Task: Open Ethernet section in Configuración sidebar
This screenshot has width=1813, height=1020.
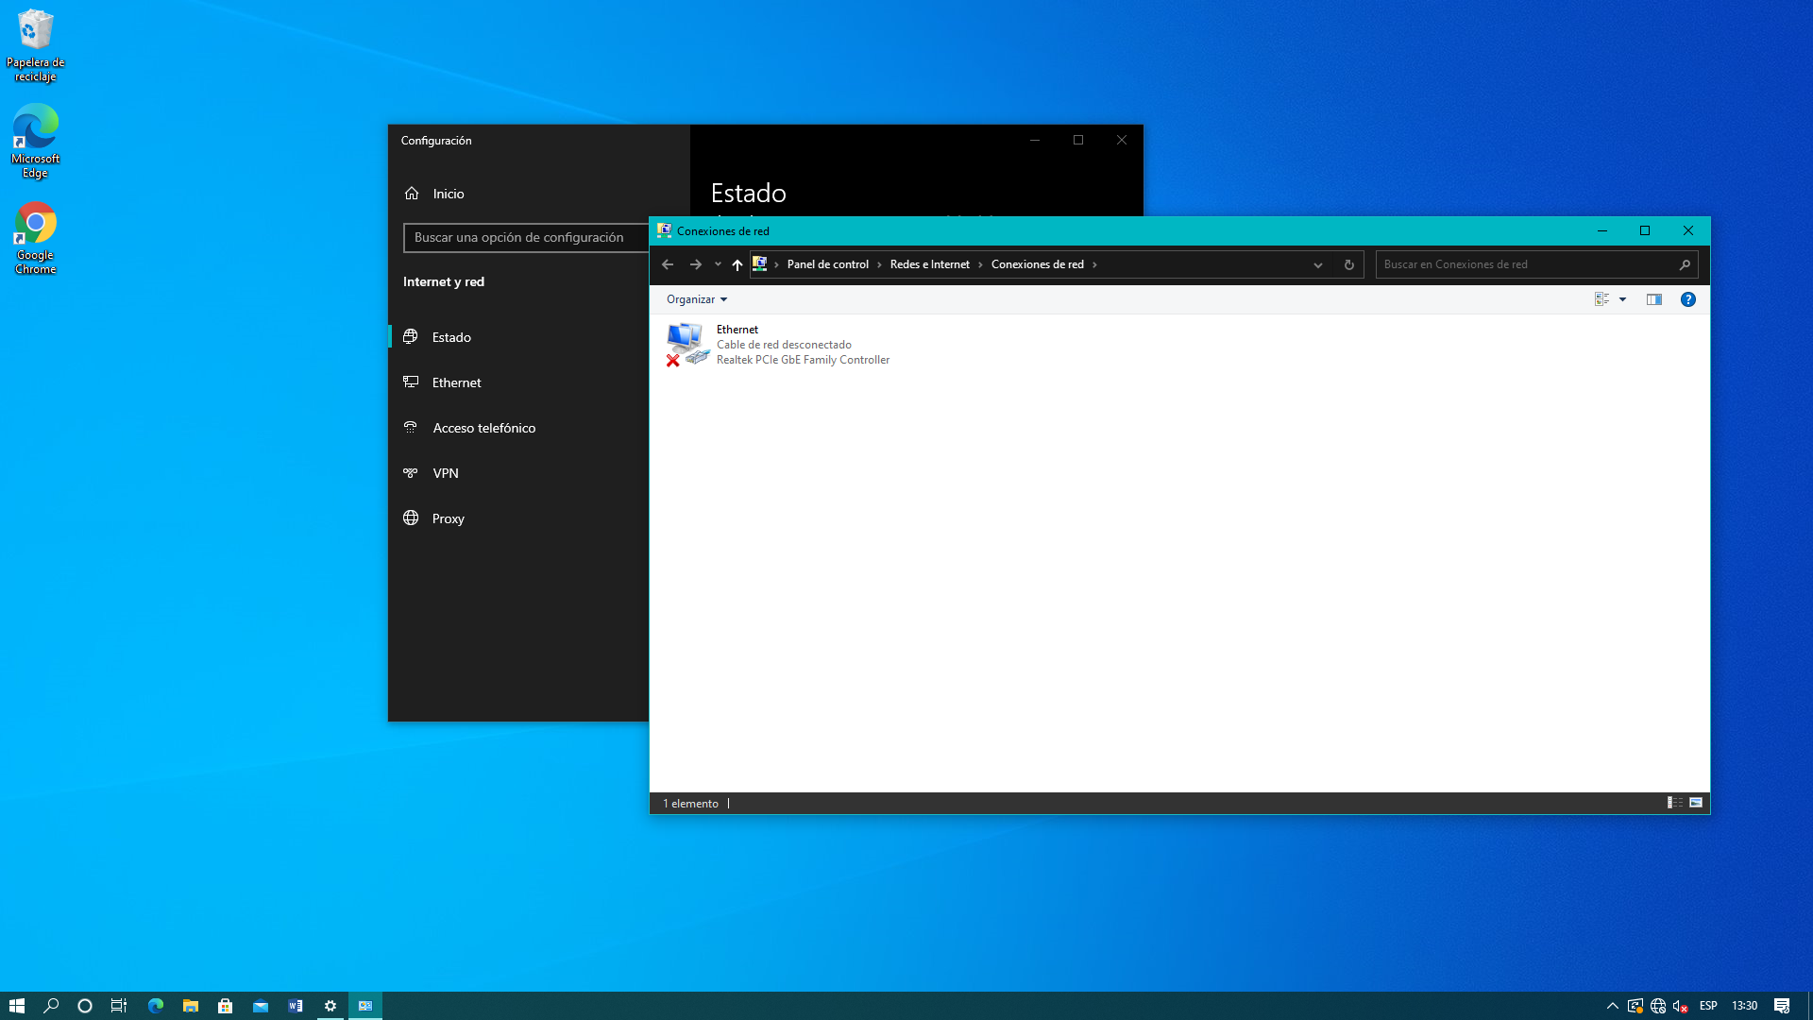Action: (x=456, y=382)
